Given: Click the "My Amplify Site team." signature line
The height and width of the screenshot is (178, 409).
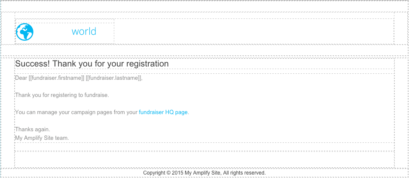Looking at the screenshot, I should point(42,138).
